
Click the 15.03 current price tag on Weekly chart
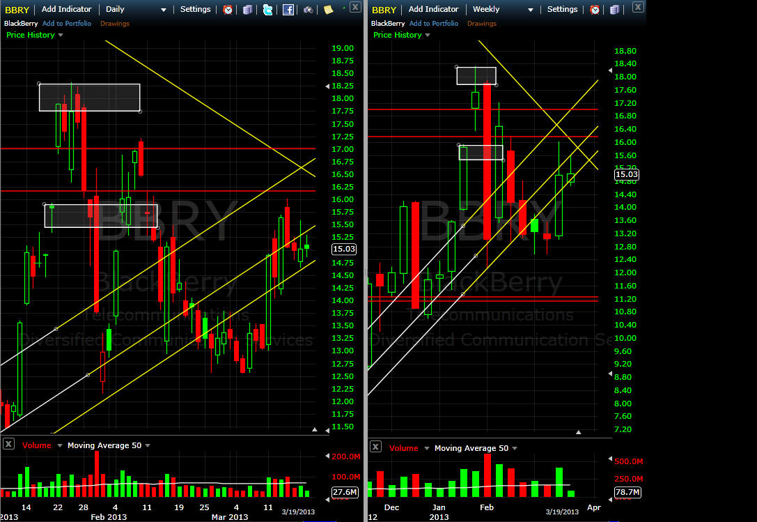click(626, 174)
